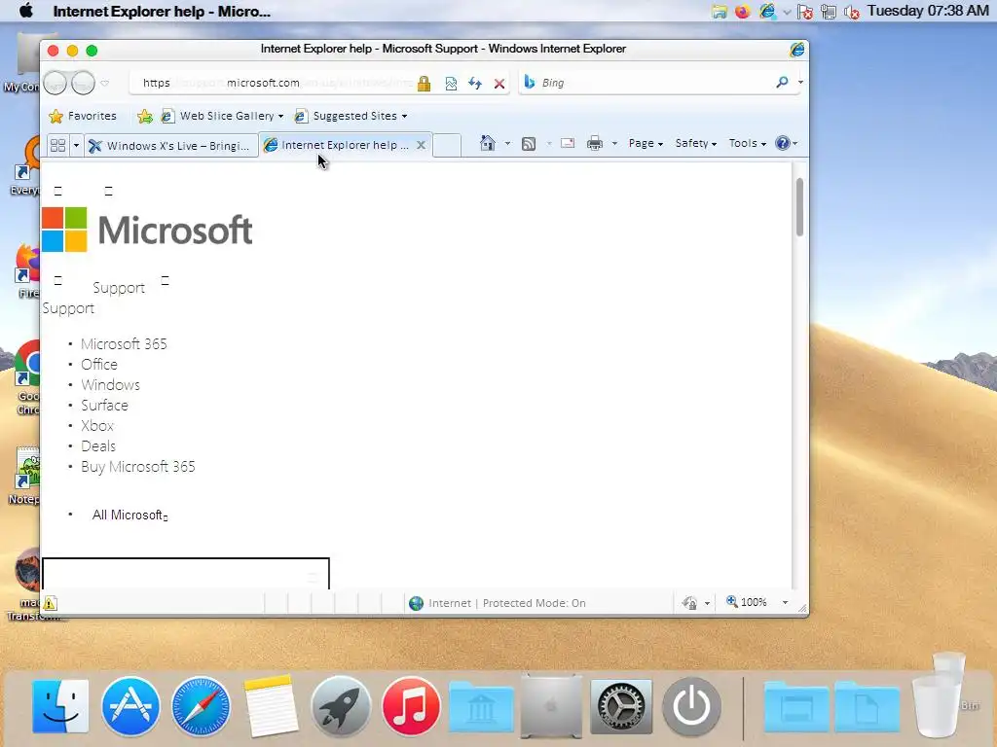Open a new blank tab
Image resolution: width=997 pixels, height=747 pixels.
click(x=447, y=146)
